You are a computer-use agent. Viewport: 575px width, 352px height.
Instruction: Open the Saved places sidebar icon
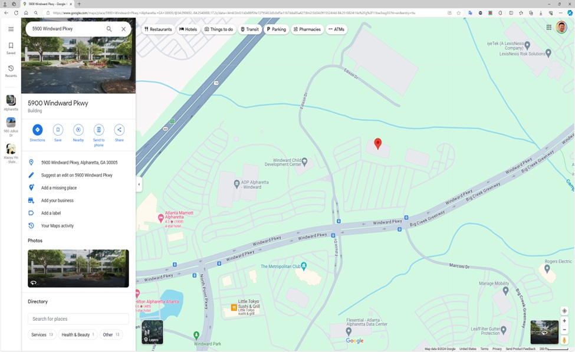[11, 48]
